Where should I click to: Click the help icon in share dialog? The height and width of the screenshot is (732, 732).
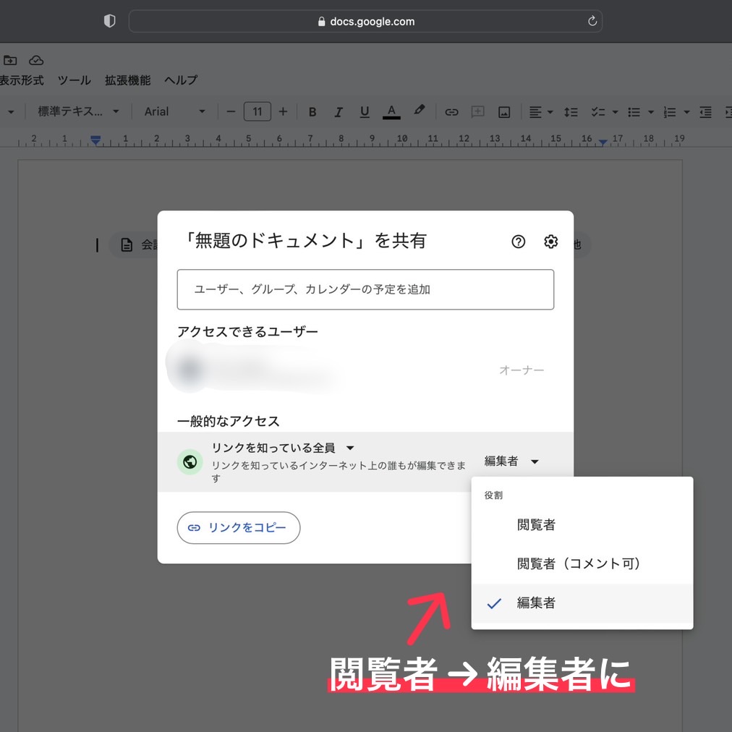518,242
